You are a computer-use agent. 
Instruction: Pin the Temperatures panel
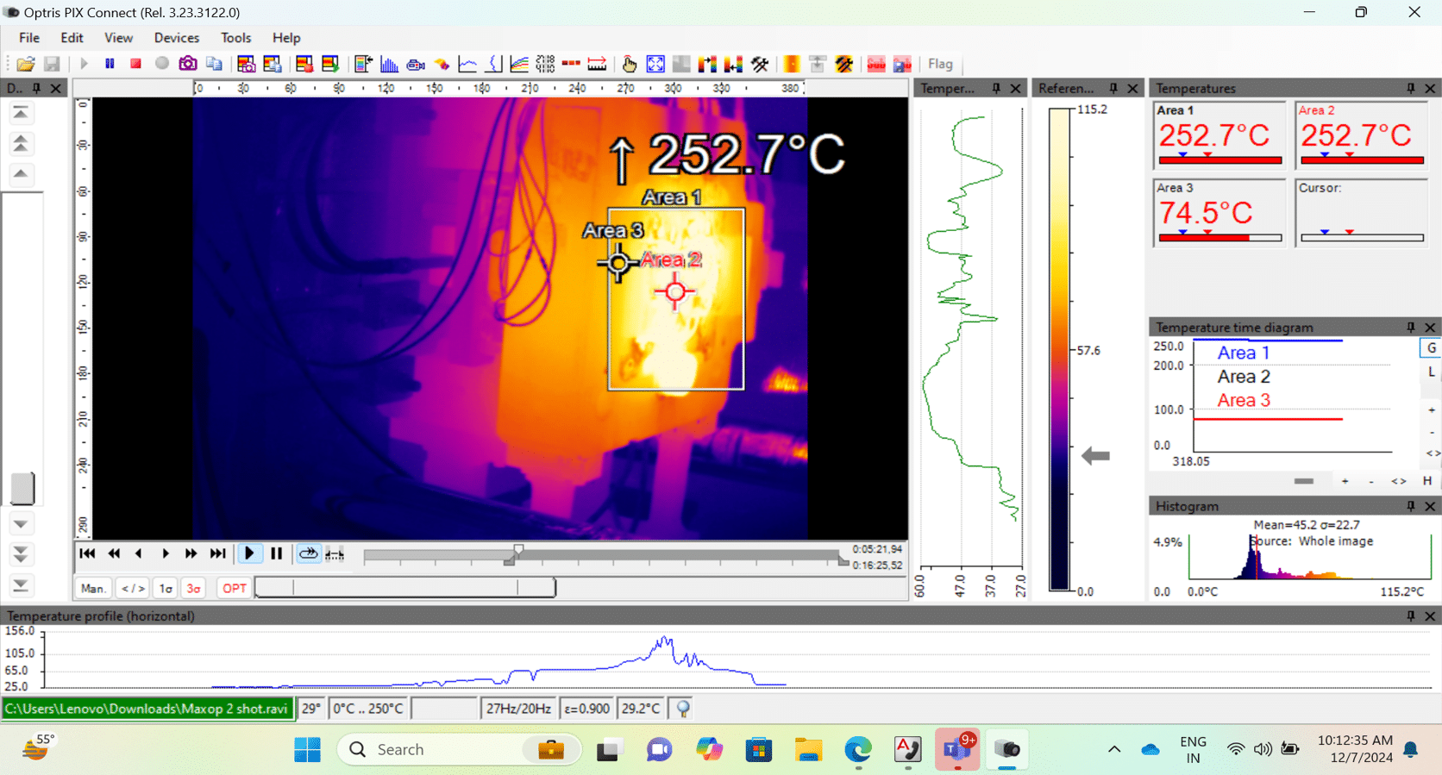coord(1411,89)
